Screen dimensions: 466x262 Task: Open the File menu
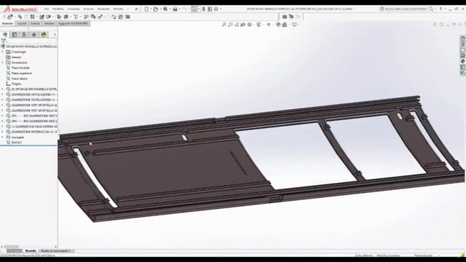(47, 9)
